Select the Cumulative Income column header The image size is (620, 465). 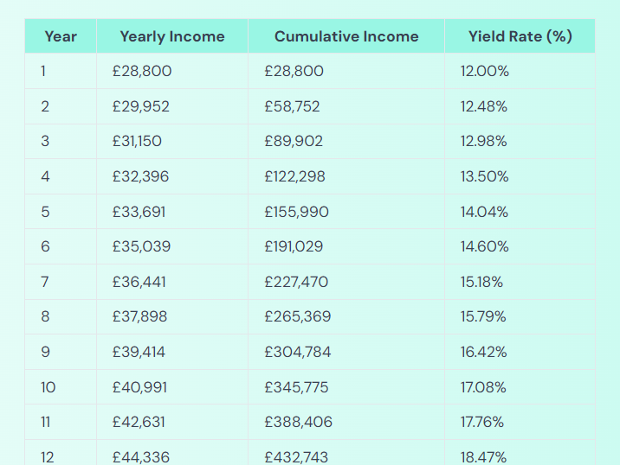(346, 36)
